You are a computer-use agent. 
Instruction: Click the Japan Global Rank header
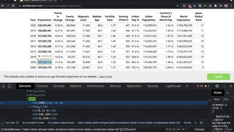pyautogui.click(x=199, y=16)
